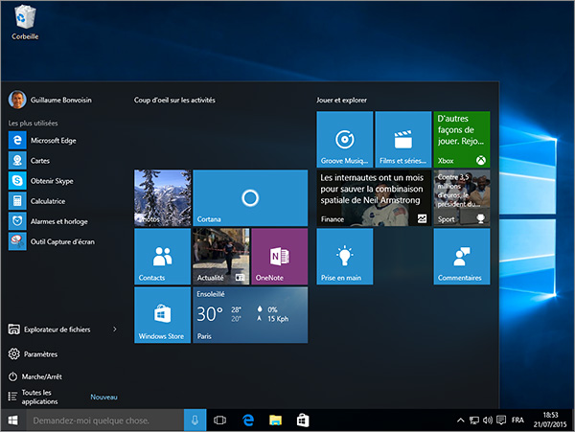Click 'Les plus utilisées' heading
575x432 pixels.
[x=33, y=124]
